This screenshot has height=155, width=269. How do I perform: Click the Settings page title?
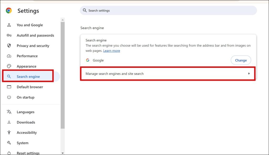pyautogui.click(x=28, y=11)
